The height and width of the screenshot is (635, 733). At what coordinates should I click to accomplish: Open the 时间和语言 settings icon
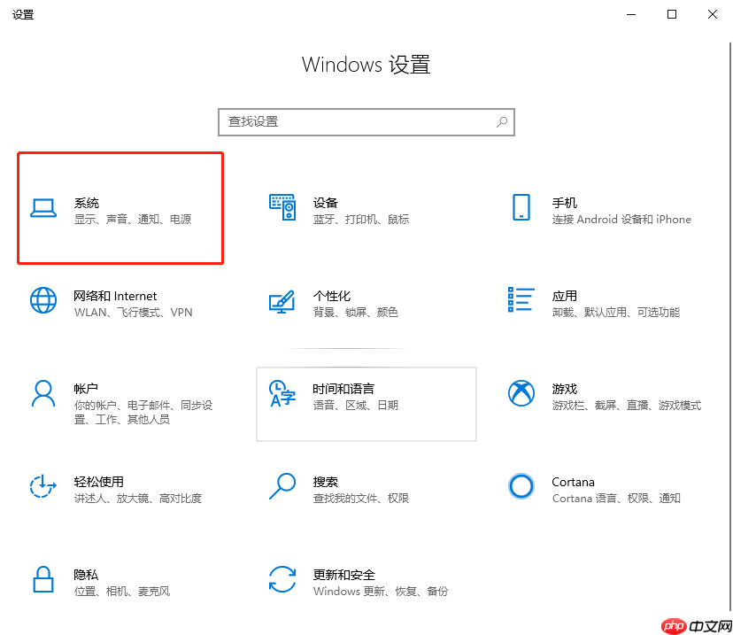(282, 395)
